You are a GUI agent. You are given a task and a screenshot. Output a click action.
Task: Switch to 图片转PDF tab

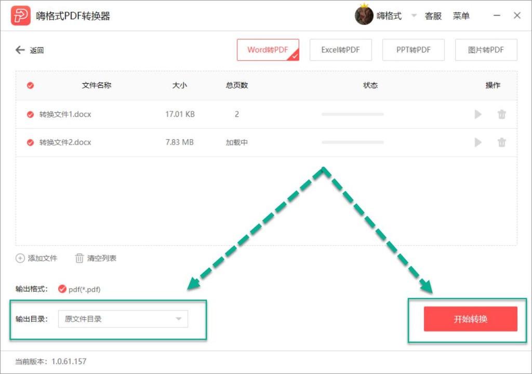pos(486,50)
